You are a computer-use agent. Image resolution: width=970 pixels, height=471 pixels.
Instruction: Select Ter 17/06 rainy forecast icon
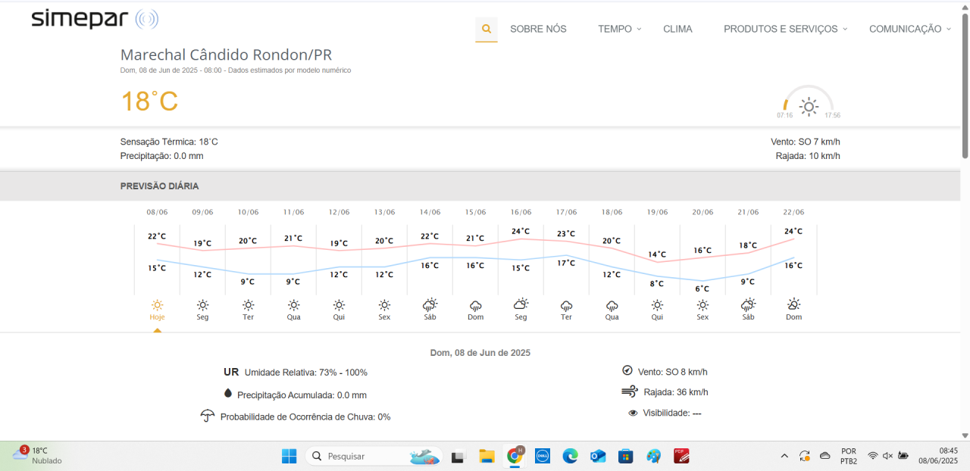click(x=566, y=305)
